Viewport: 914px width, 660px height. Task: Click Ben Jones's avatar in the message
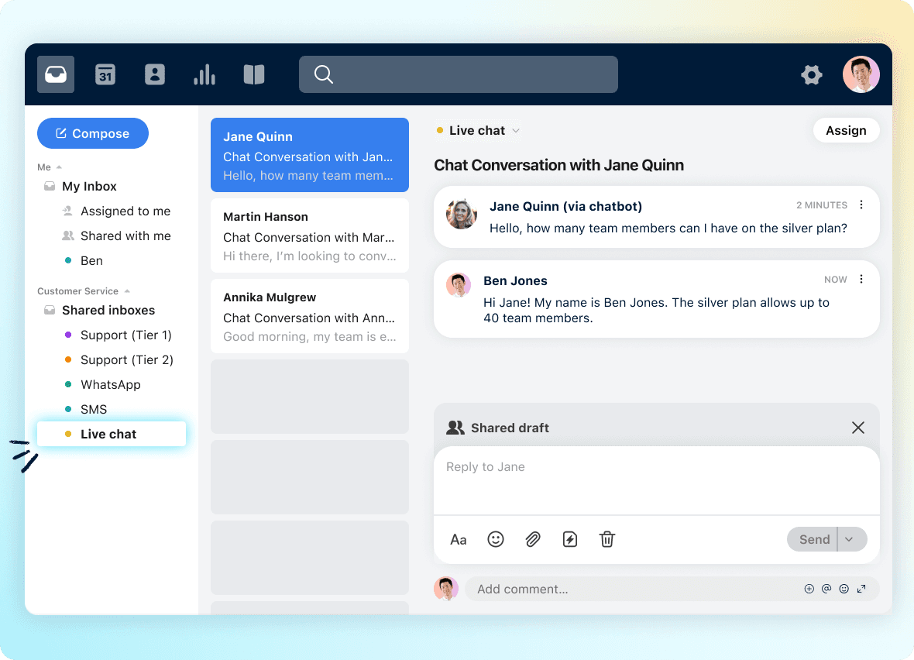pyautogui.click(x=459, y=285)
